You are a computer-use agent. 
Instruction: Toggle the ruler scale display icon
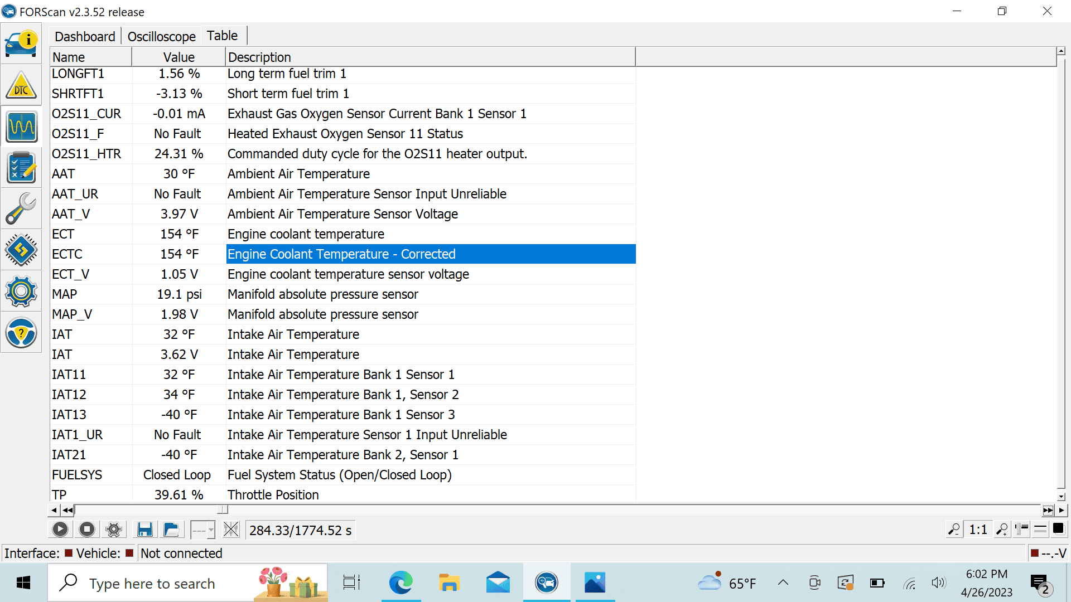click(1022, 530)
